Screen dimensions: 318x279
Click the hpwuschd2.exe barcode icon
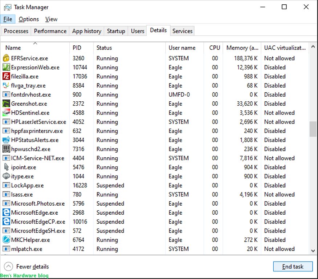pyautogui.click(x=6, y=149)
